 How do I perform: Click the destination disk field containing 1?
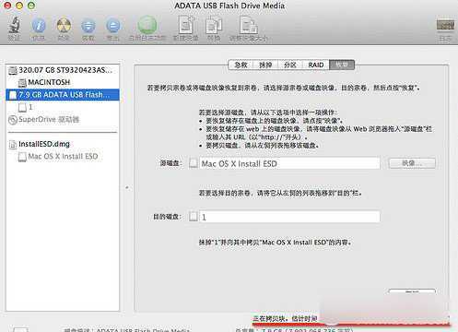coord(289,217)
